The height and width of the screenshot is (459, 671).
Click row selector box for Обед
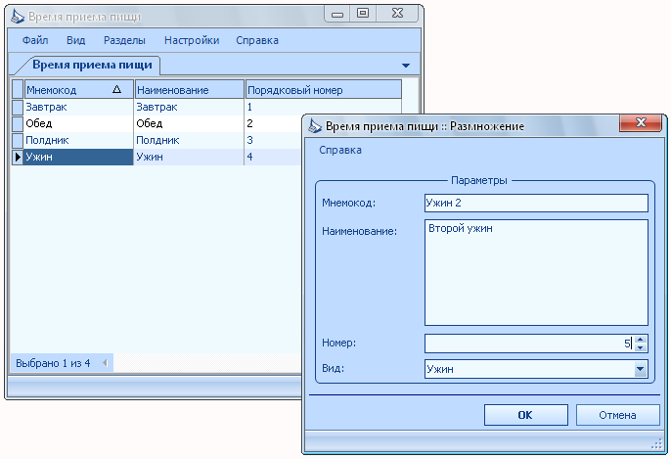18,123
